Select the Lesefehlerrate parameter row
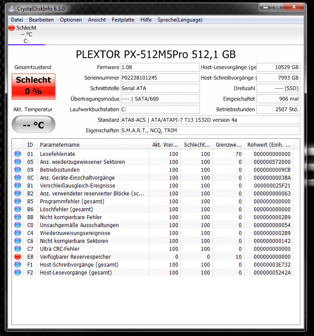 click(x=152, y=154)
